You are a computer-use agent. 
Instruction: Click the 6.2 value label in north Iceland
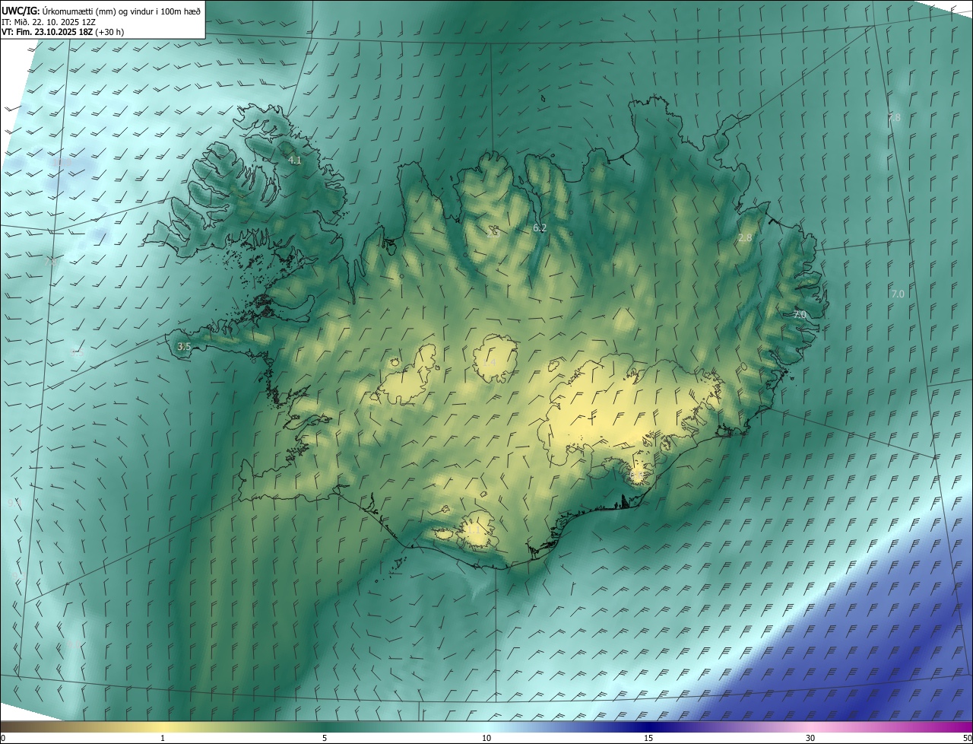tap(540, 228)
